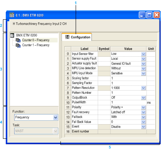Screen dimensions: 161x150
Task: Open the OutputBlock value dropdown
Action: 143,98
